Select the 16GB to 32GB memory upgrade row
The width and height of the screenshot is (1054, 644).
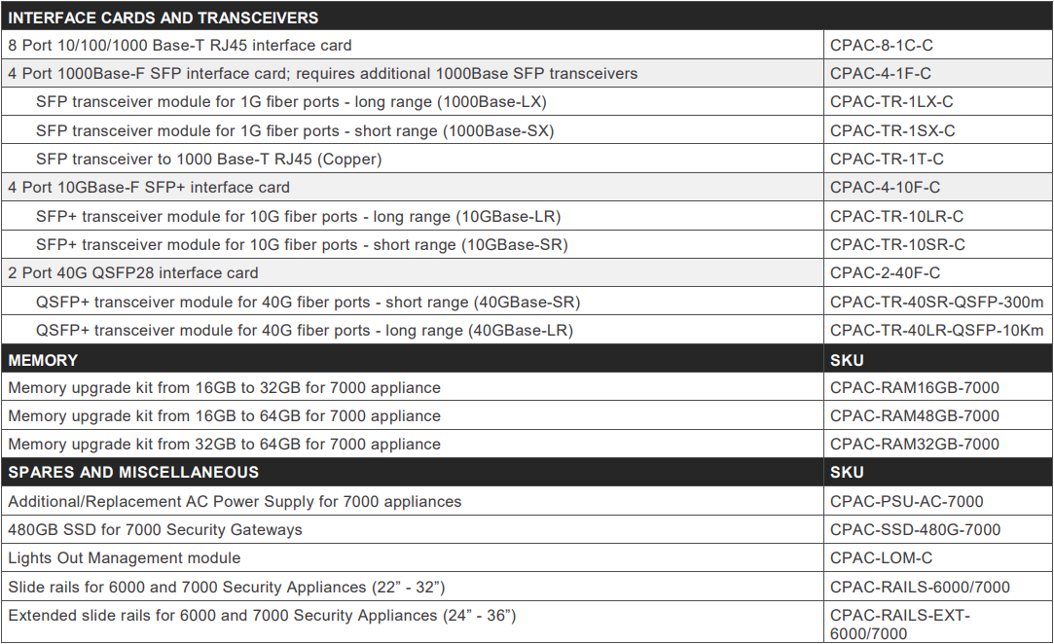[527, 388]
